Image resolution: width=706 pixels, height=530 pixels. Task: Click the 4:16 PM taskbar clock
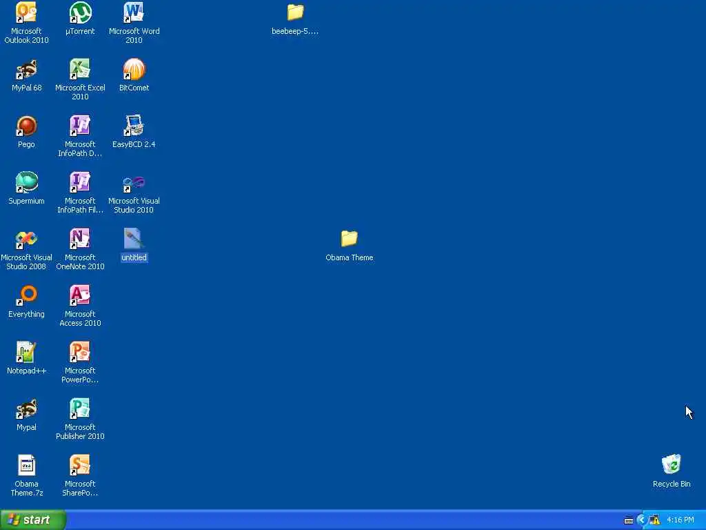click(x=680, y=520)
